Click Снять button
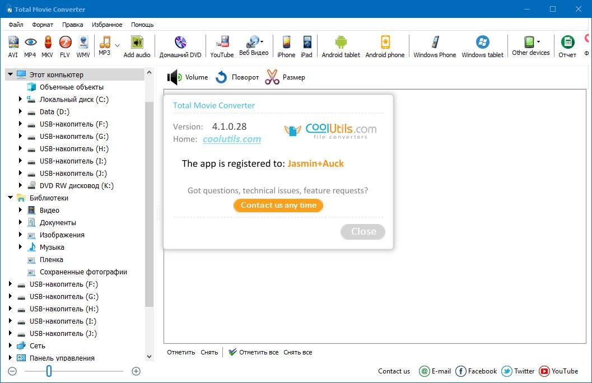The width and height of the screenshot is (592, 383). 209,352
